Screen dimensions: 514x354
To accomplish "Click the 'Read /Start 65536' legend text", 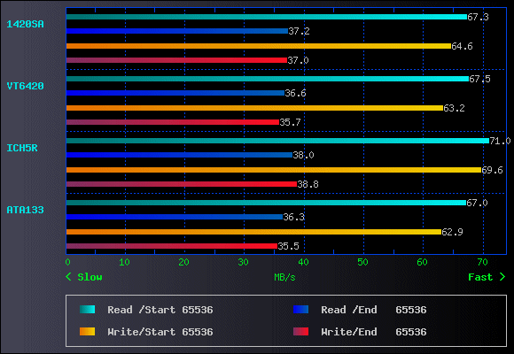I will 160,310.
